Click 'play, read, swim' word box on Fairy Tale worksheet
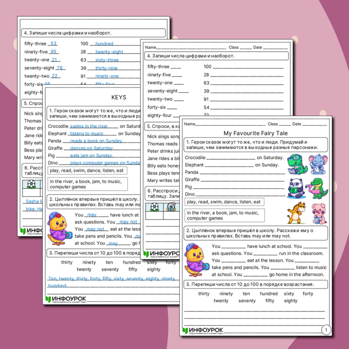This screenshot has height=349, width=349. click(x=225, y=202)
